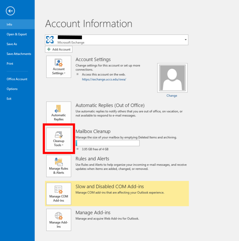Open Manage Rules & Alerts
Screen dimensions: 239x241
[x=59, y=166]
